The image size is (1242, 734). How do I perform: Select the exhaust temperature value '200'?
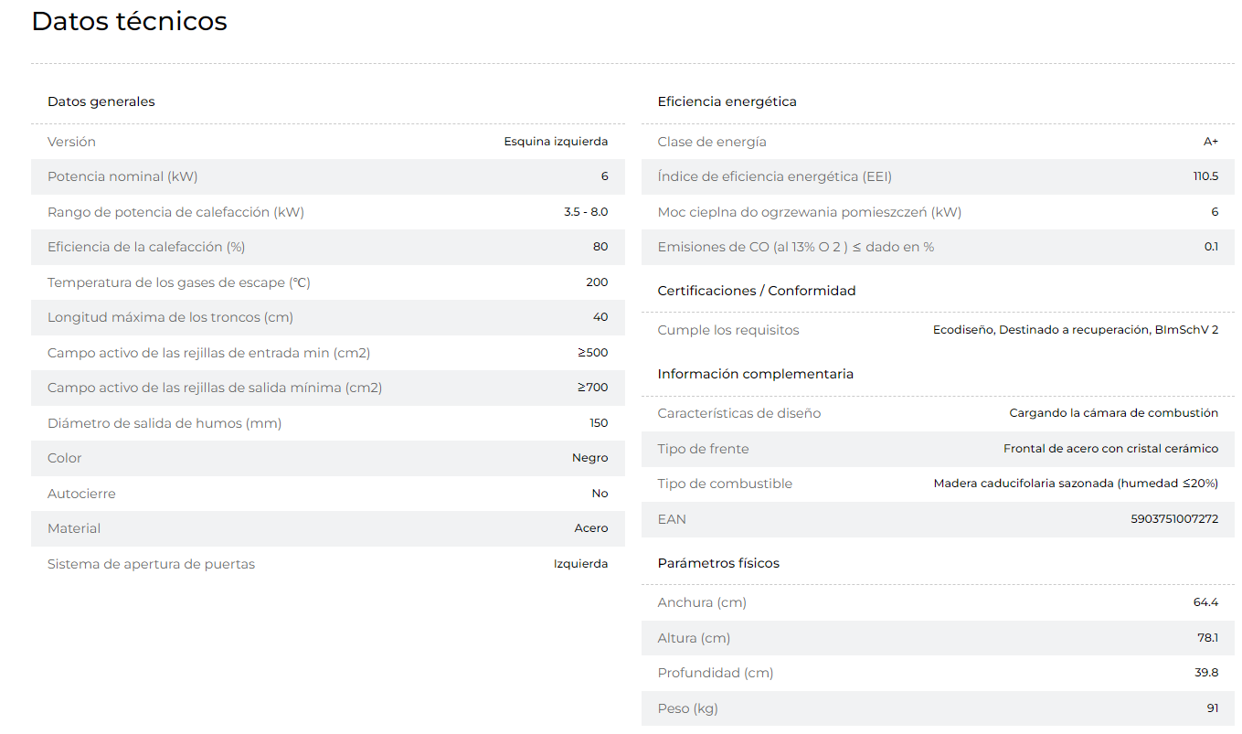[597, 282]
